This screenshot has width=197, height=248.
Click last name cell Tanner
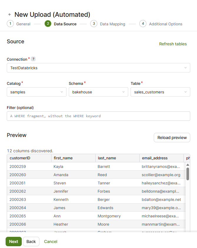(x=117, y=183)
